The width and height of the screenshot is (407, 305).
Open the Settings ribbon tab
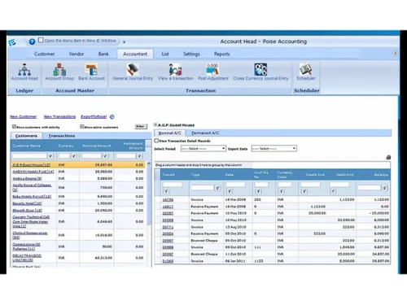(191, 54)
